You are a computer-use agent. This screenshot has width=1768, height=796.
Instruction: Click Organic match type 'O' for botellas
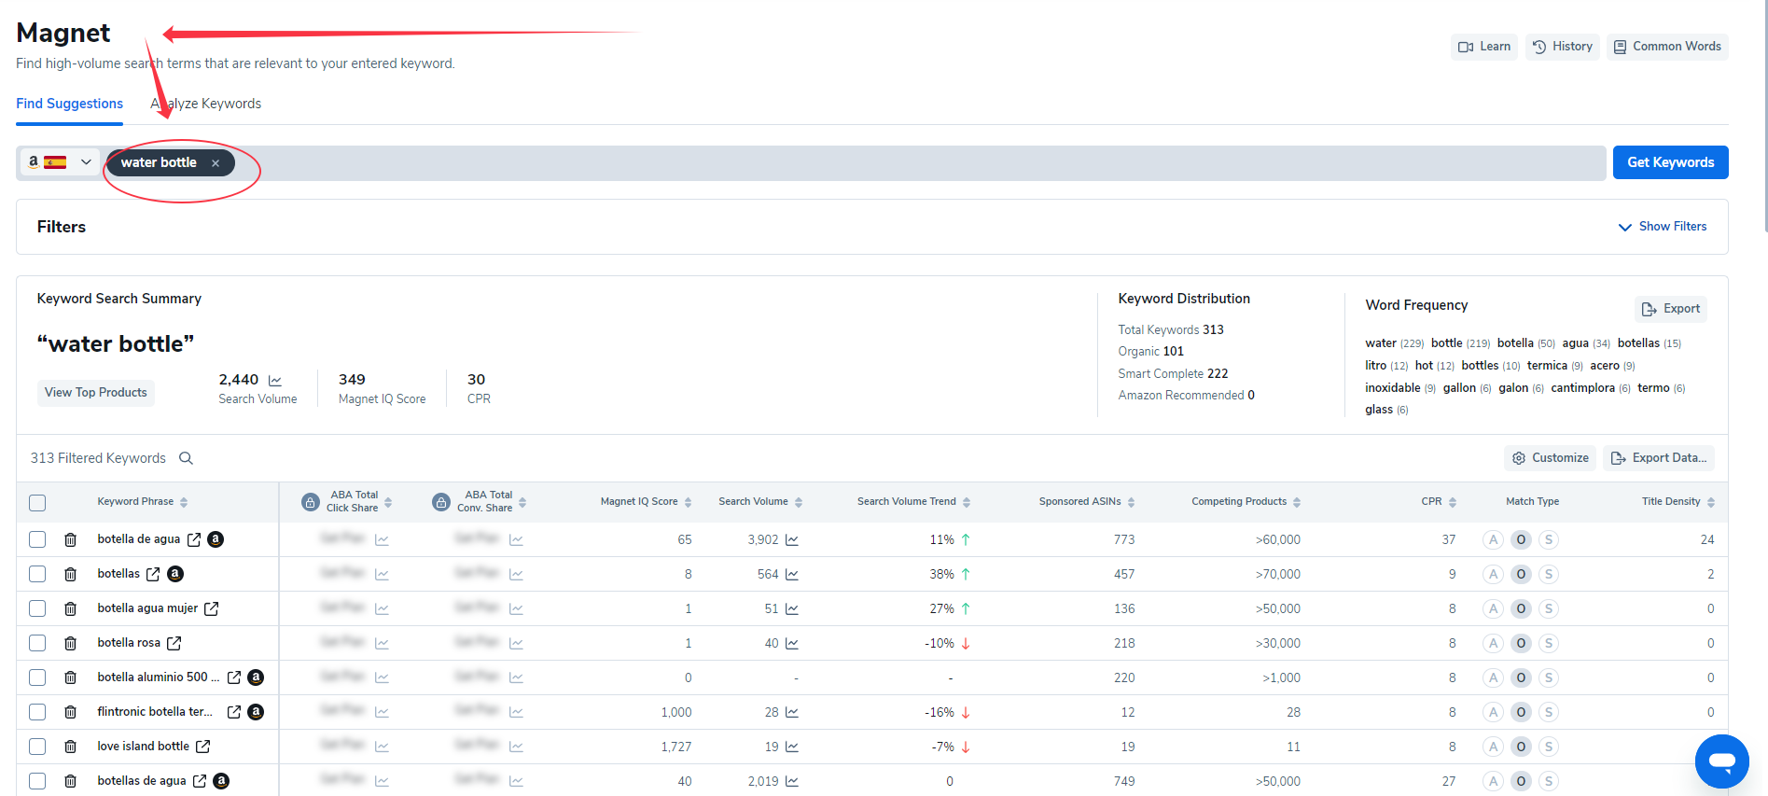1521,574
